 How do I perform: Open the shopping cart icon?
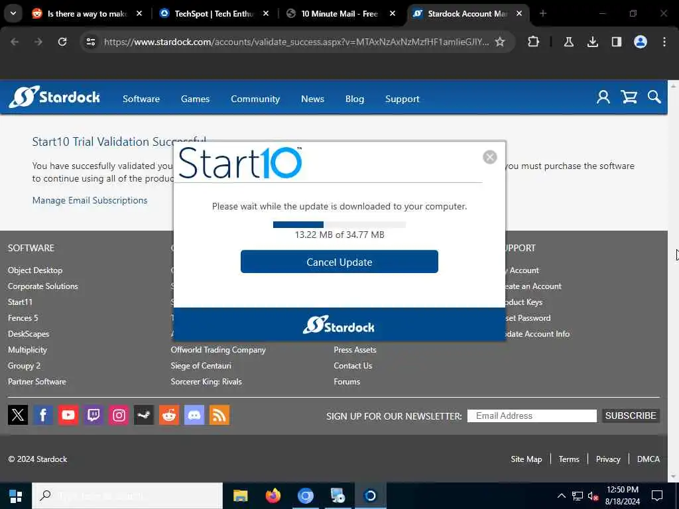tap(629, 97)
